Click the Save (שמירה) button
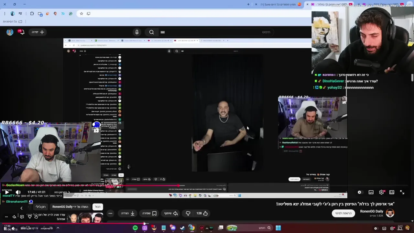The width and height of the screenshot is (414, 233). pos(149,213)
